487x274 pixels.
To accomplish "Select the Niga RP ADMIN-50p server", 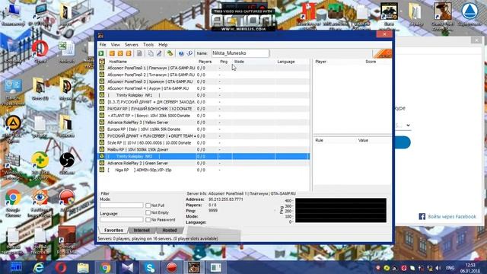I will pos(204,170).
